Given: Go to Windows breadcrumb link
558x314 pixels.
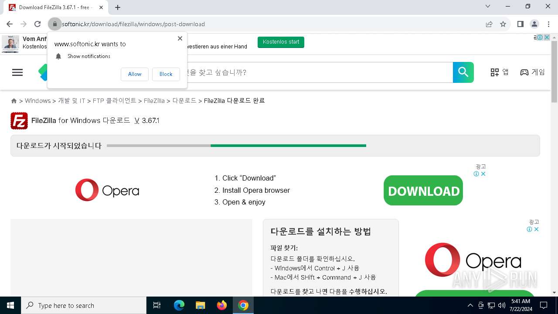Looking at the screenshot, I should click(37, 101).
